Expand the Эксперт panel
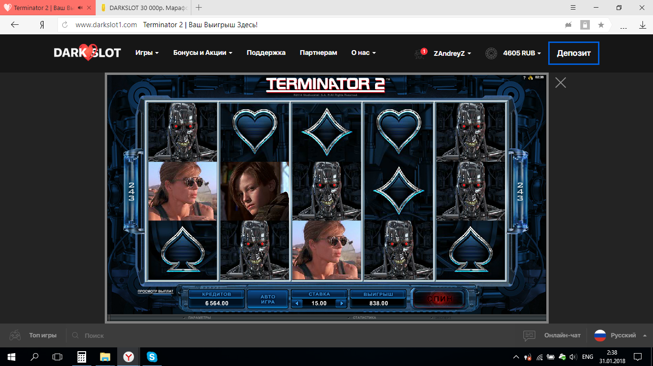The height and width of the screenshot is (366, 653). point(443,317)
